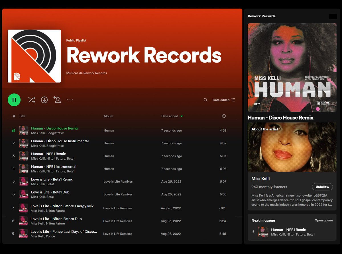Screen dimensions: 342x254
Task: Click the Rework Records heading in side panel
Action: click(x=262, y=16)
